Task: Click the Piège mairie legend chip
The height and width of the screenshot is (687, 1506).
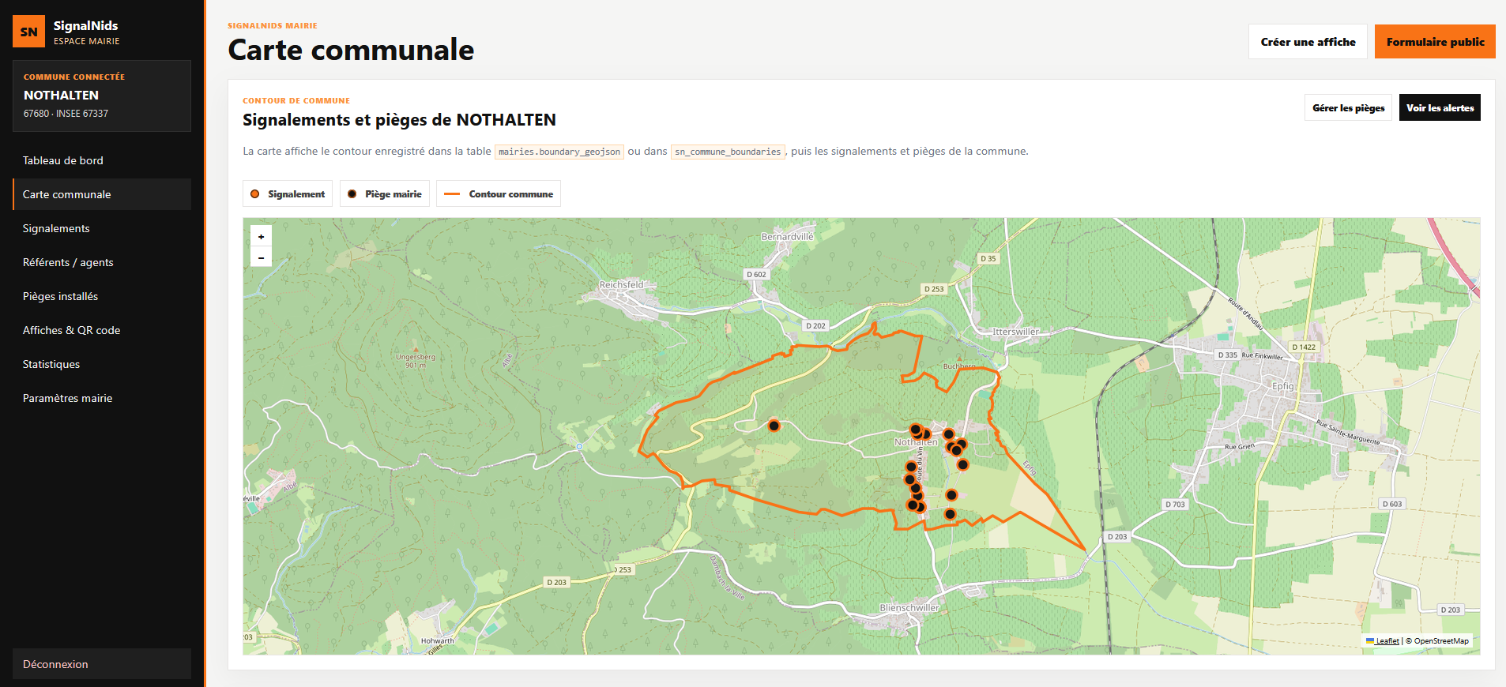Action: pyautogui.click(x=385, y=193)
